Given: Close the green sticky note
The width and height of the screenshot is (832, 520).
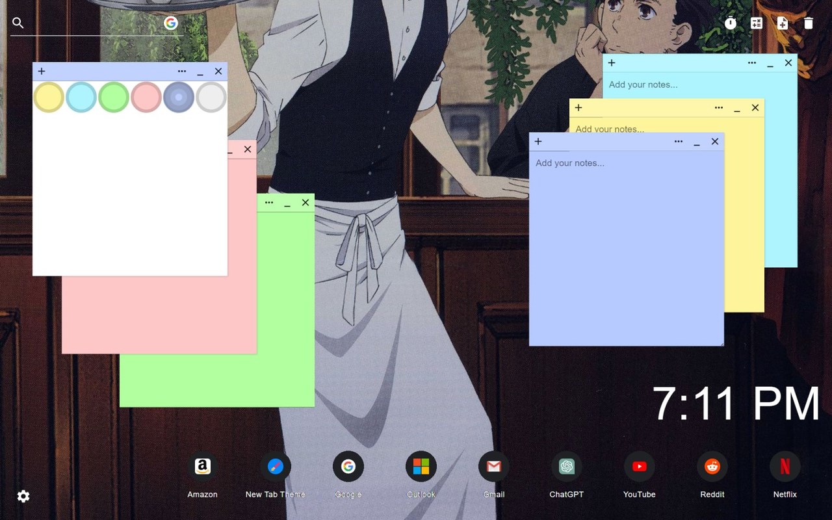Looking at the screenshot, I should click(305, 203).
